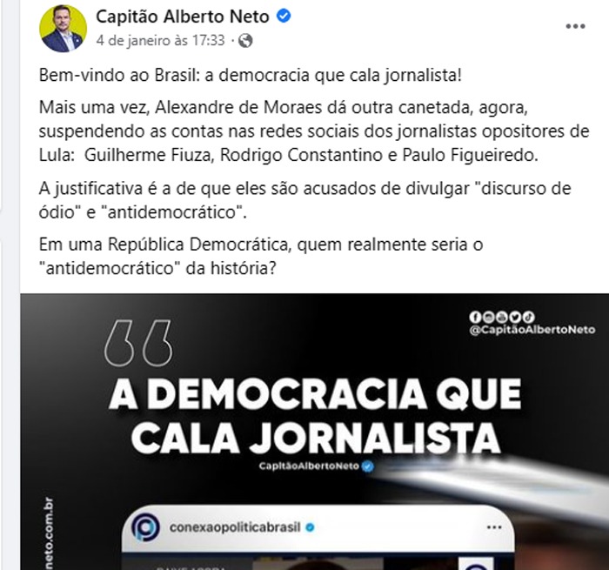Click the CapitãoAlbertoNeto verified badge below the headline
This screenshot has width=609, height=570.
pyautogui.click(x=368, y=466)
